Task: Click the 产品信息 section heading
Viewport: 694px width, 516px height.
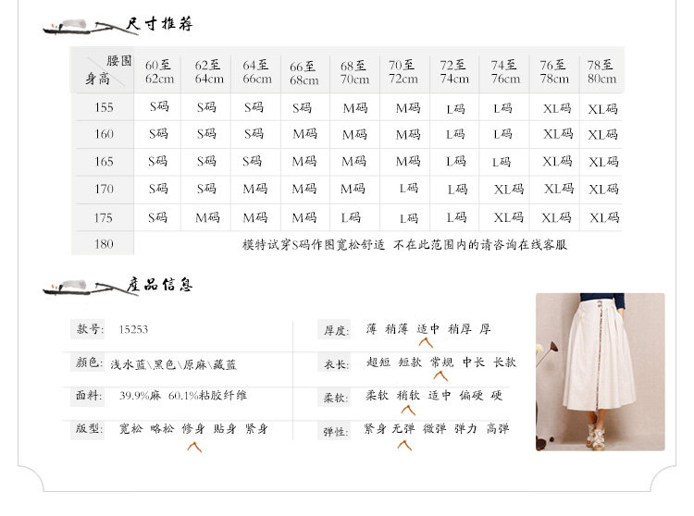Action: tap(159, 285)
